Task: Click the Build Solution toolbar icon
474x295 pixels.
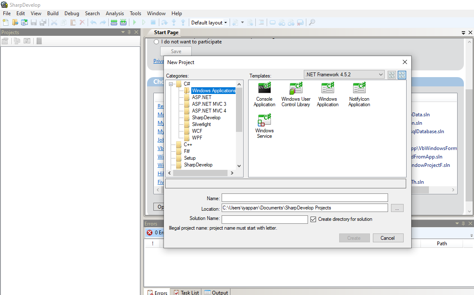Action: [114, 22]
